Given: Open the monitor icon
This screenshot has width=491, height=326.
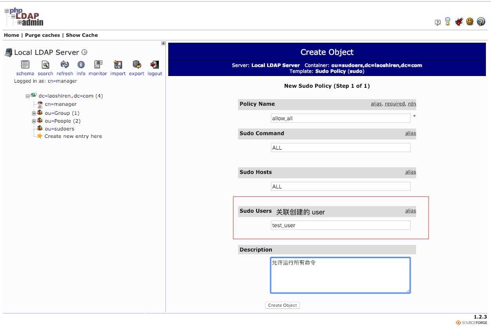Looking at the screenshot, I should click(98, 65).
